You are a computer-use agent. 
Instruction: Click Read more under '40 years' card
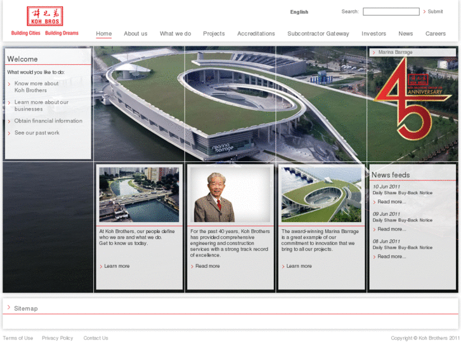[x=207, y=266]
